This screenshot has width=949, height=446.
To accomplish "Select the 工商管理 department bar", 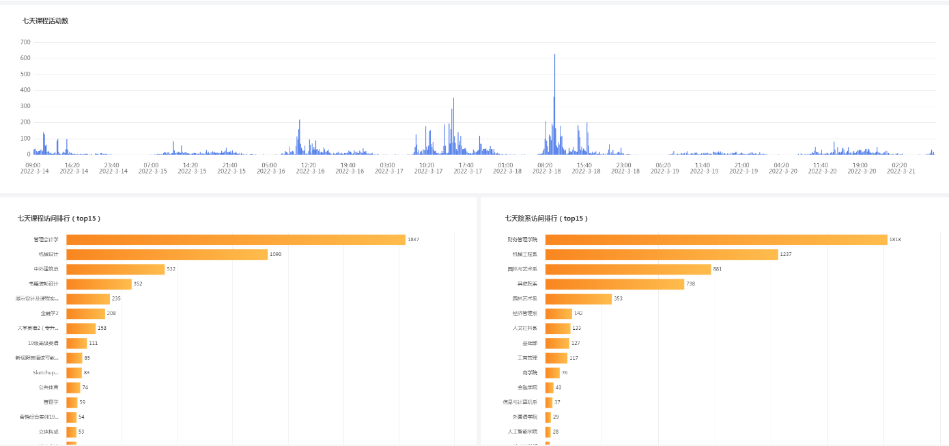I will 556,358.
